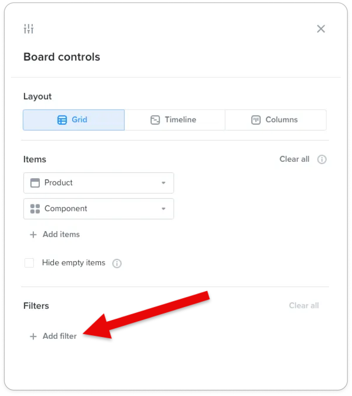Switch to the Columns layout

[x=276, y=120]
